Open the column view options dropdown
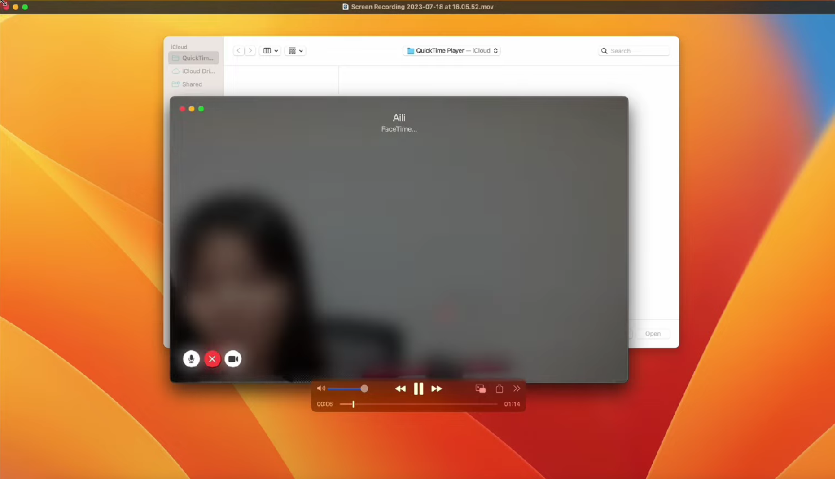Screen dimensions: 835x479 (x=270, y=51)
